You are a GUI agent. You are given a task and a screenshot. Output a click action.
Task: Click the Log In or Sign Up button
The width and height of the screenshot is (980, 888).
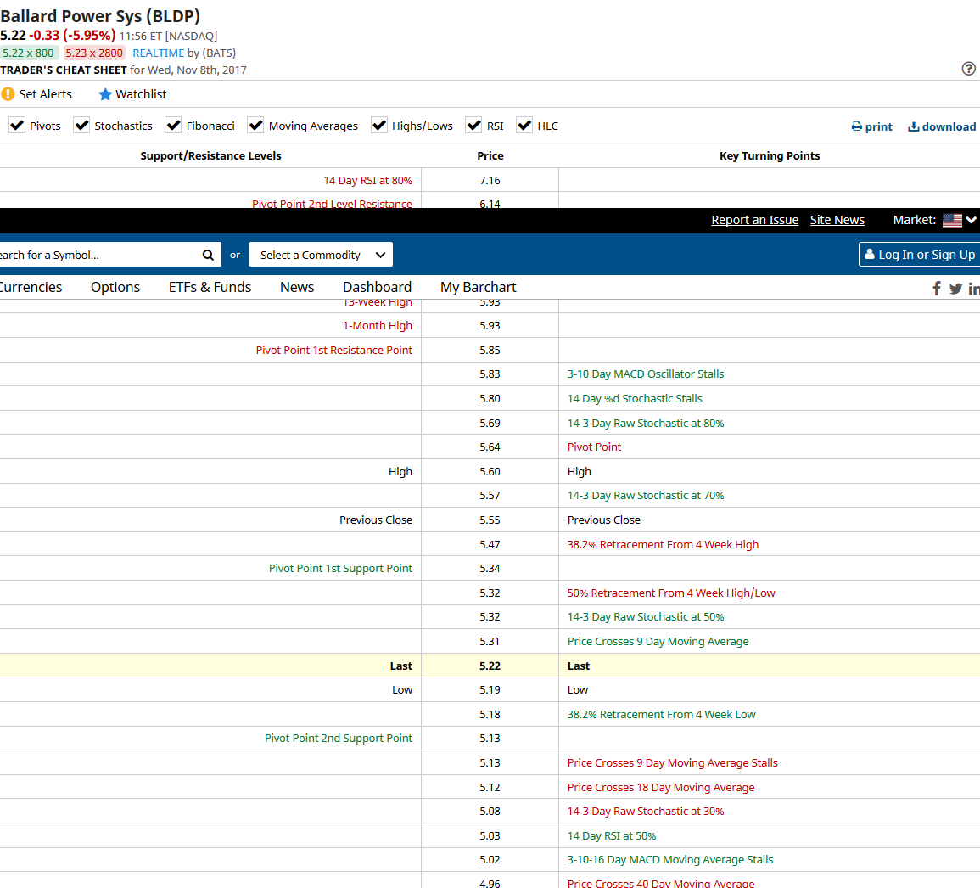919,255
